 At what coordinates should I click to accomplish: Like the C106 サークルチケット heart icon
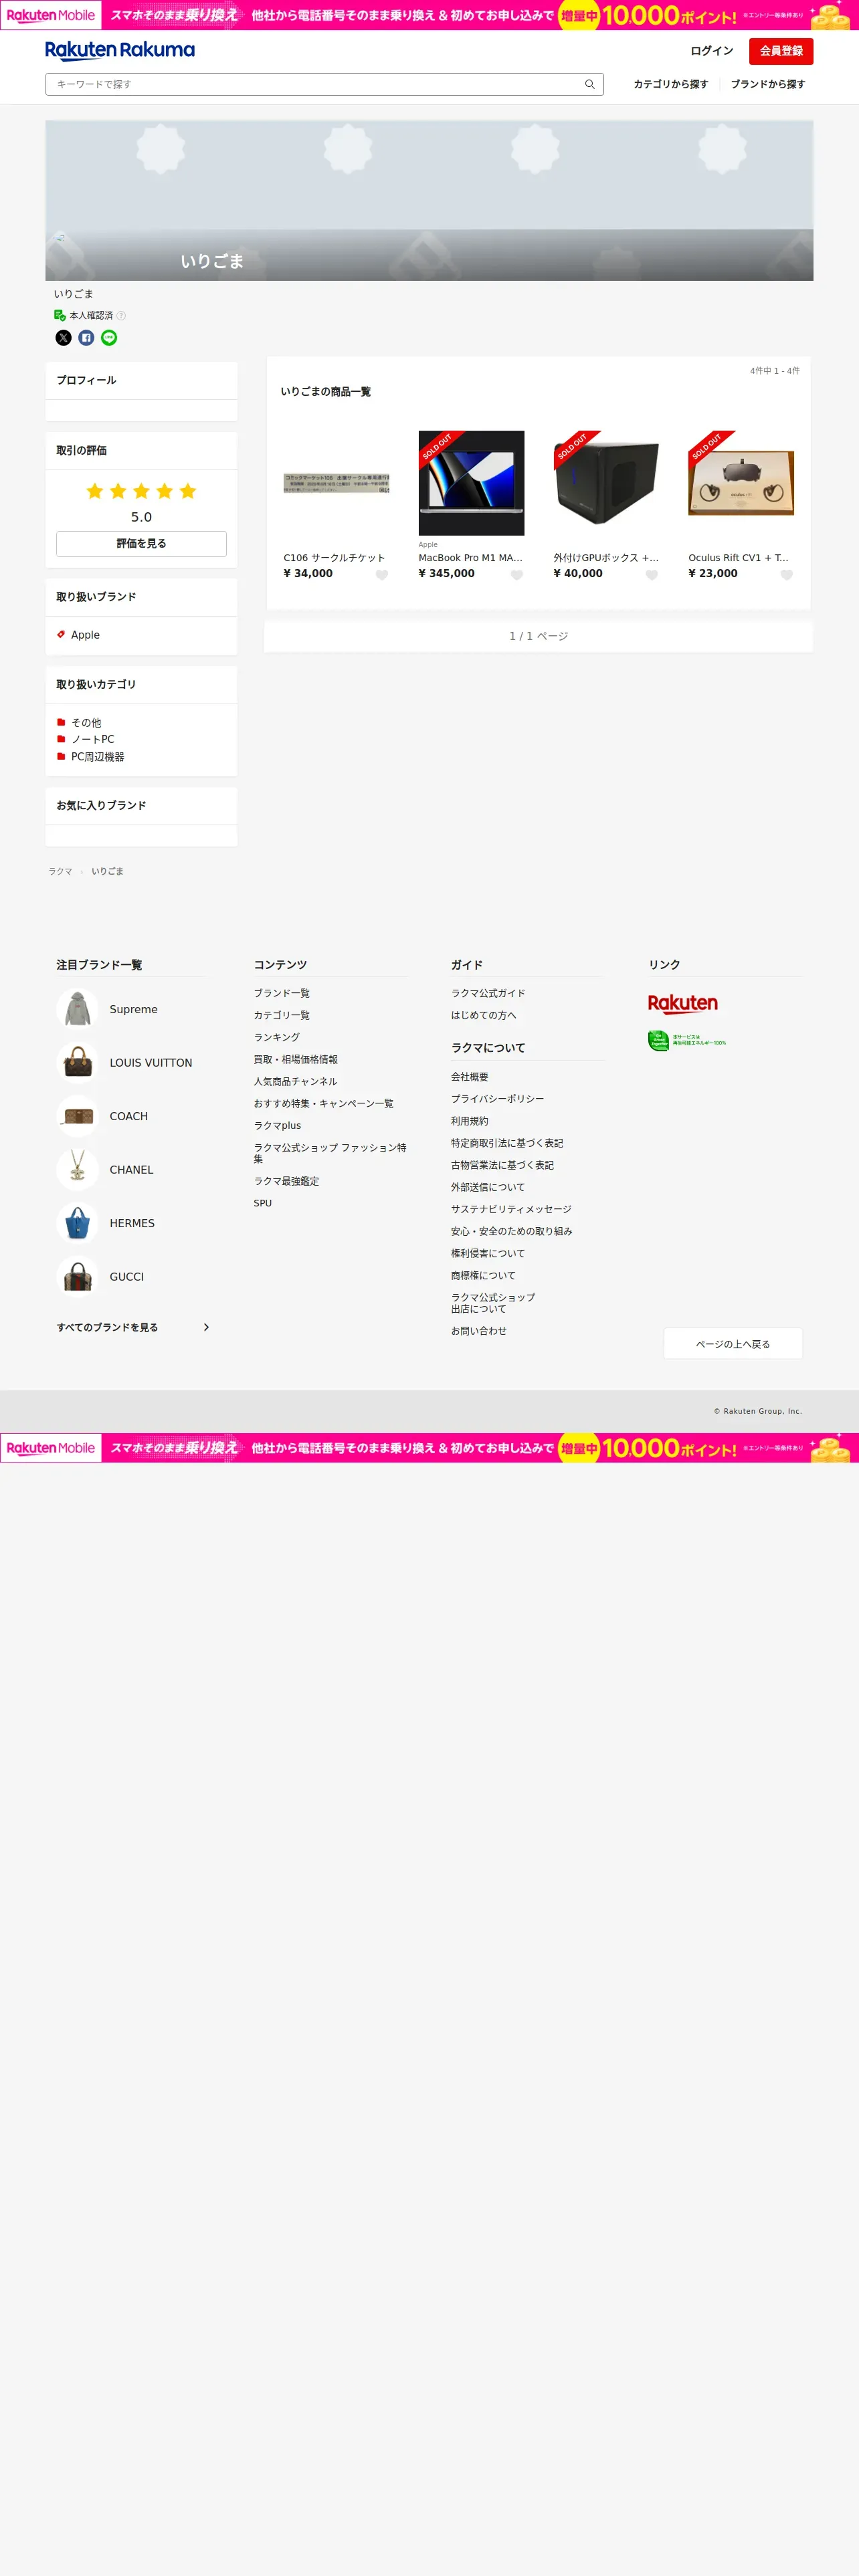point(382,575)
